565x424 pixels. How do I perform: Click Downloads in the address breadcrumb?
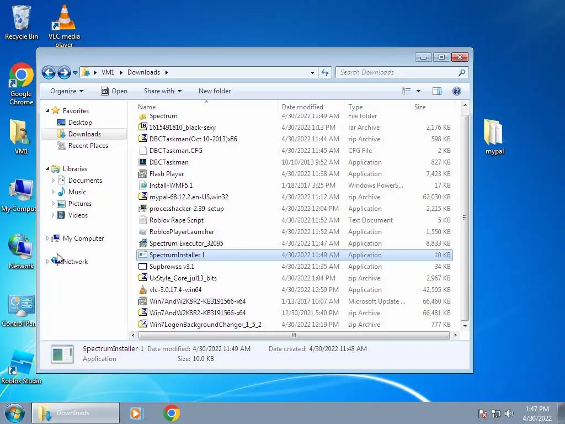pos(143,72)
